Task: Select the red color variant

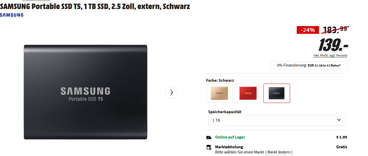Action: pos(248,93)
